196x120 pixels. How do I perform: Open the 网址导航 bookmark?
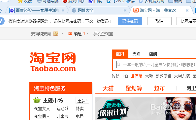click(48, 1)
